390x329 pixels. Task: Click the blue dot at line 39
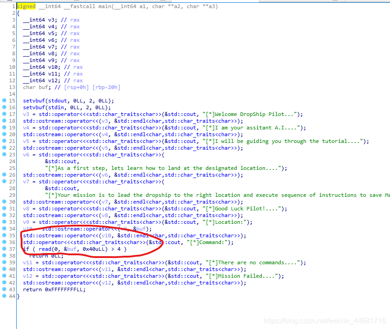pos(4,262)
